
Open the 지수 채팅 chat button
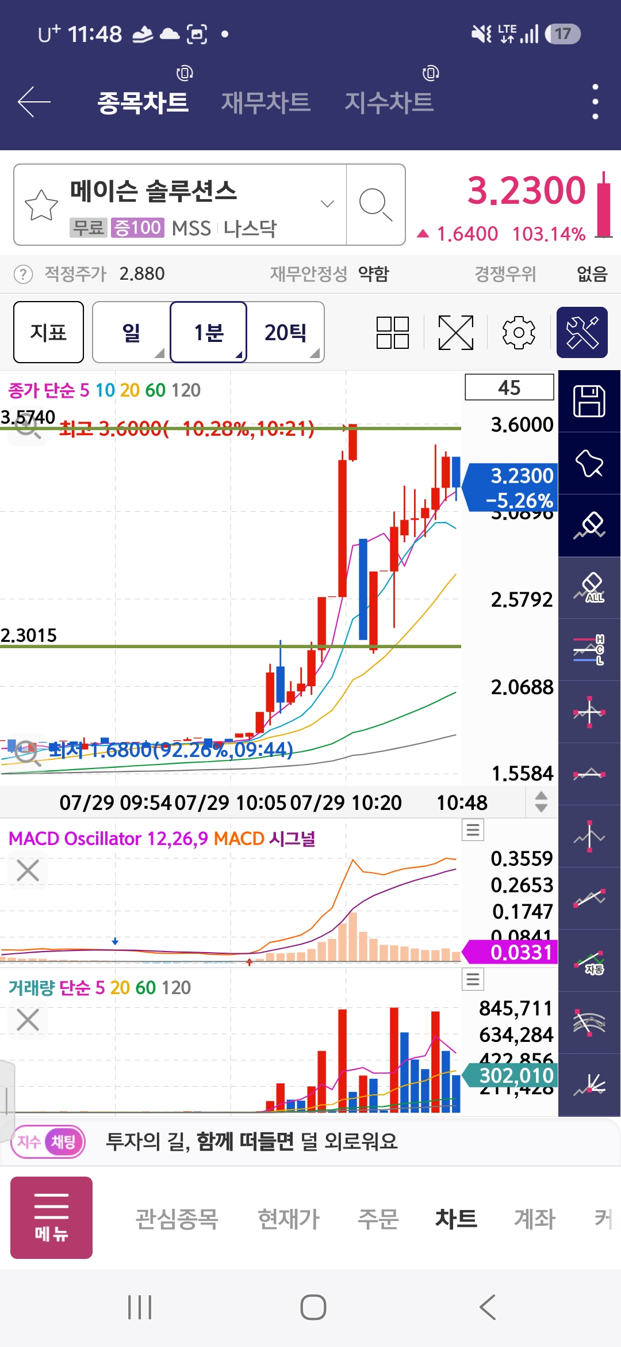click(x=48, y=1141)
